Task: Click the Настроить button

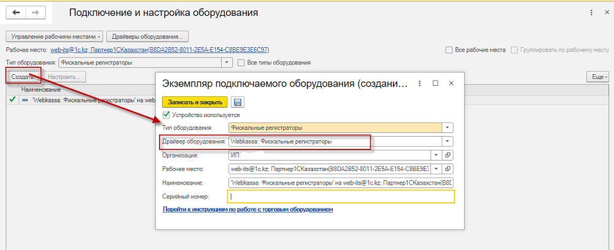Action: [x=64, y=77]
